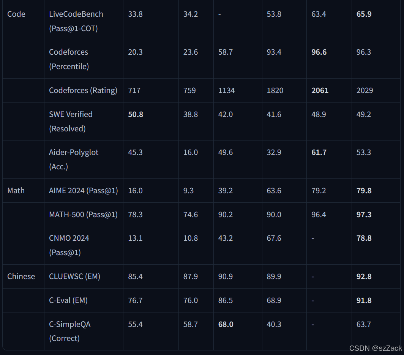Click the bold 92.8 CLUEWSC score

coord(364,276)
